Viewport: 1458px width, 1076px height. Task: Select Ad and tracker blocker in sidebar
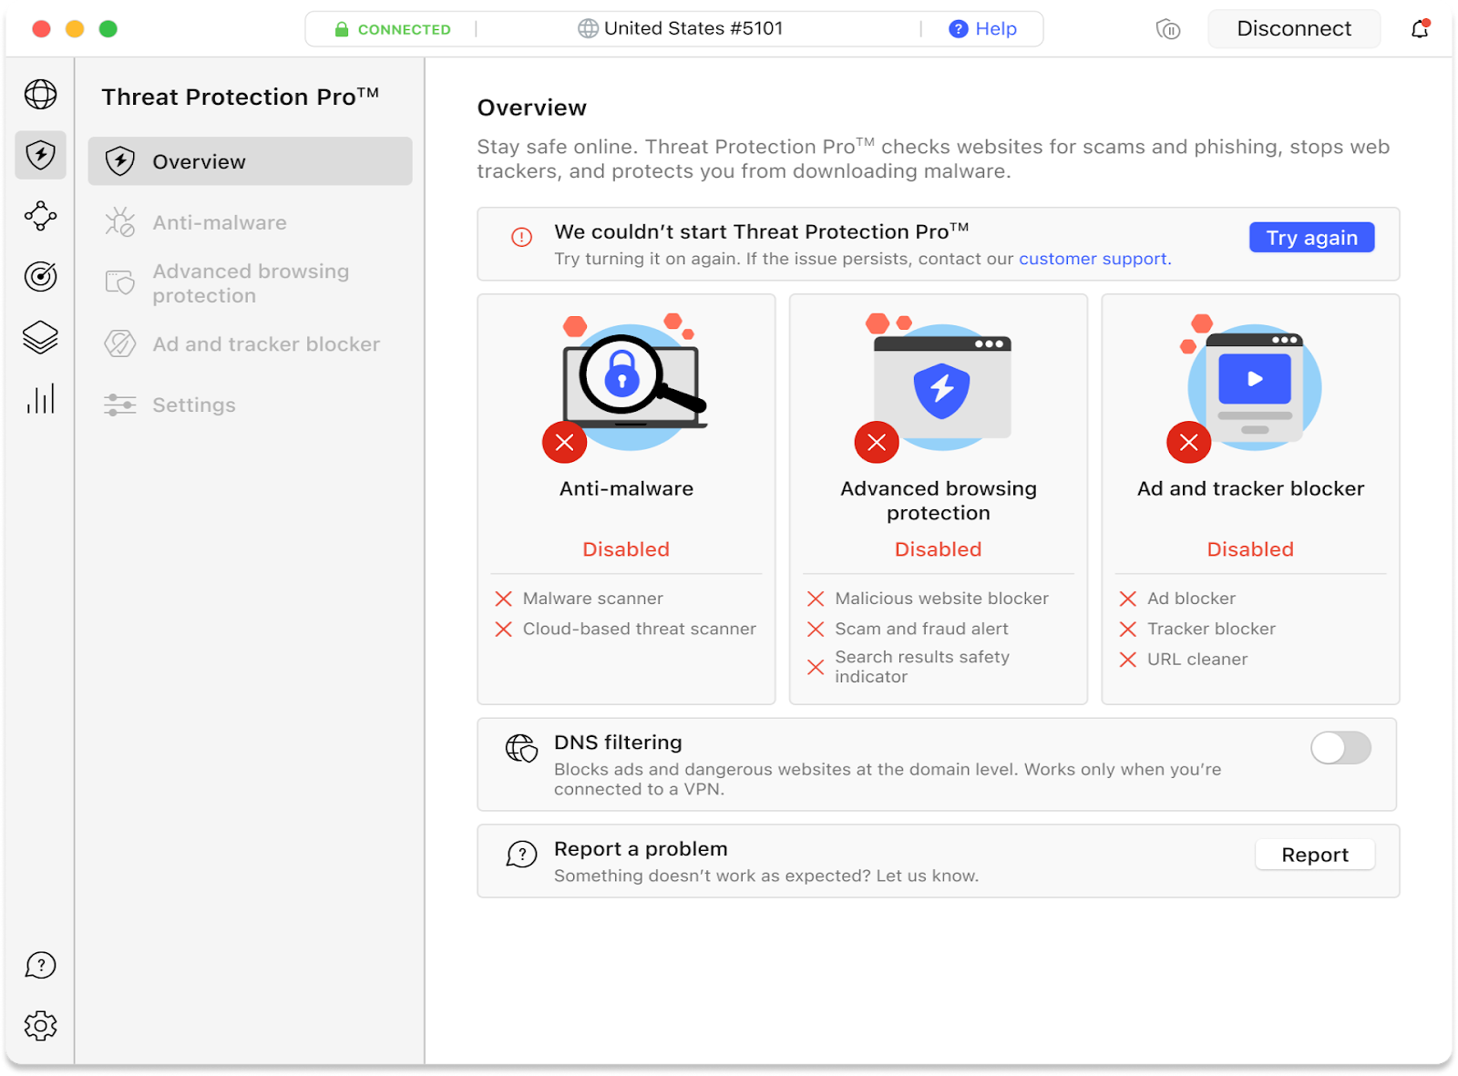tap(266, 343)
